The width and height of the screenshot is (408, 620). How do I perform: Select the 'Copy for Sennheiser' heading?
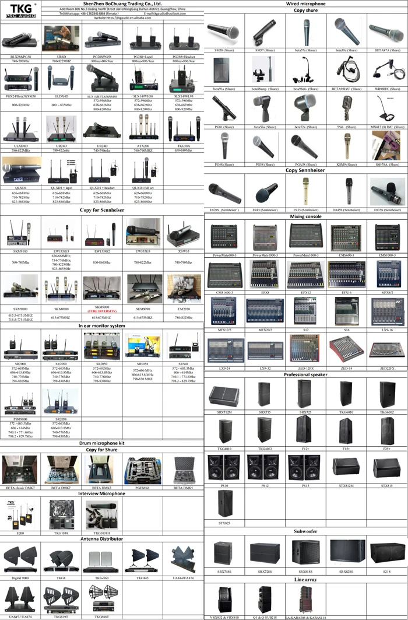pos(101,211)
